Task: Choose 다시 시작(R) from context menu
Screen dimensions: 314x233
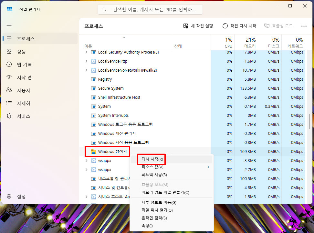Action: coord(172,159)
